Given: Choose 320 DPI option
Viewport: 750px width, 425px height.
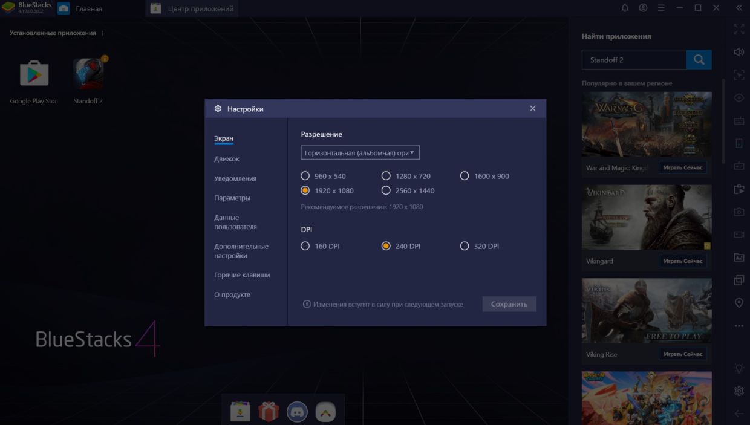Looking at the screenshot, I should pos(465,246).
